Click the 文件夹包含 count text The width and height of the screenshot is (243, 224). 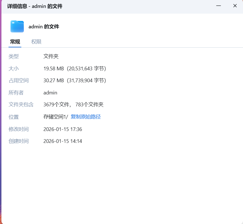[x=73, y=105]
